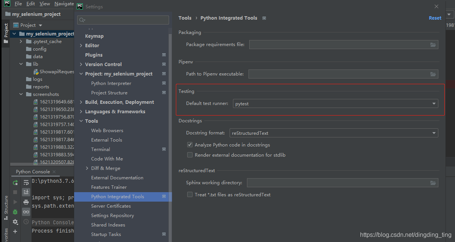The image size is (455, 242).
Task: Click the Stop console square icon
Action: [x=16, y=192]
